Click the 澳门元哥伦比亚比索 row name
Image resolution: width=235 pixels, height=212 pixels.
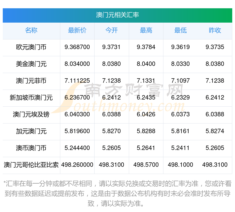(31, 165)
